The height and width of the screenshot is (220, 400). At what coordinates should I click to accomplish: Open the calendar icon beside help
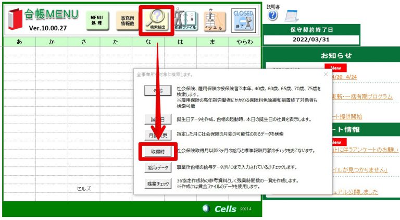292,16
